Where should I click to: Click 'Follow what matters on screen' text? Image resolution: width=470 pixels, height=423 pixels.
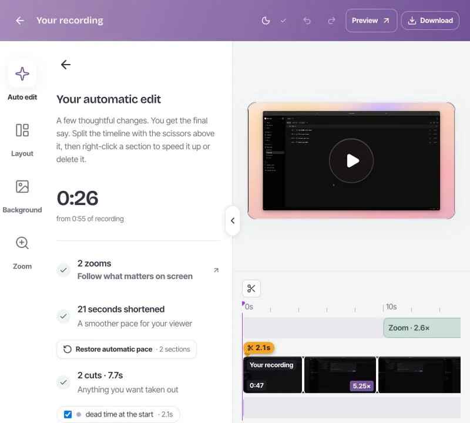tap(135, 276)
